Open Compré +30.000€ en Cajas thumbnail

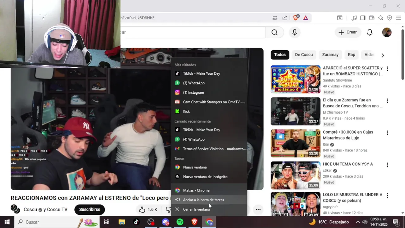(296, 143)
